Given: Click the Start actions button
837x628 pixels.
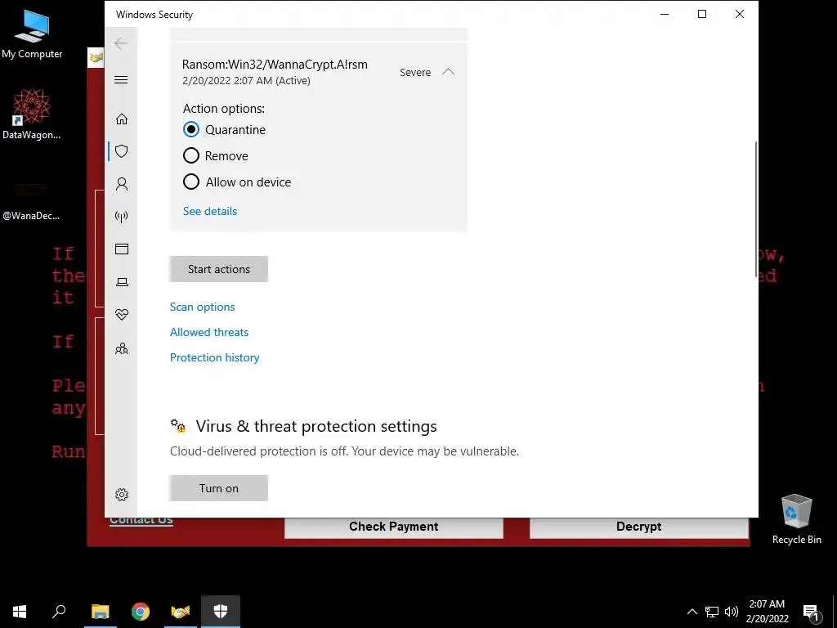Looking at the screenshot, I should pos(219,269).
